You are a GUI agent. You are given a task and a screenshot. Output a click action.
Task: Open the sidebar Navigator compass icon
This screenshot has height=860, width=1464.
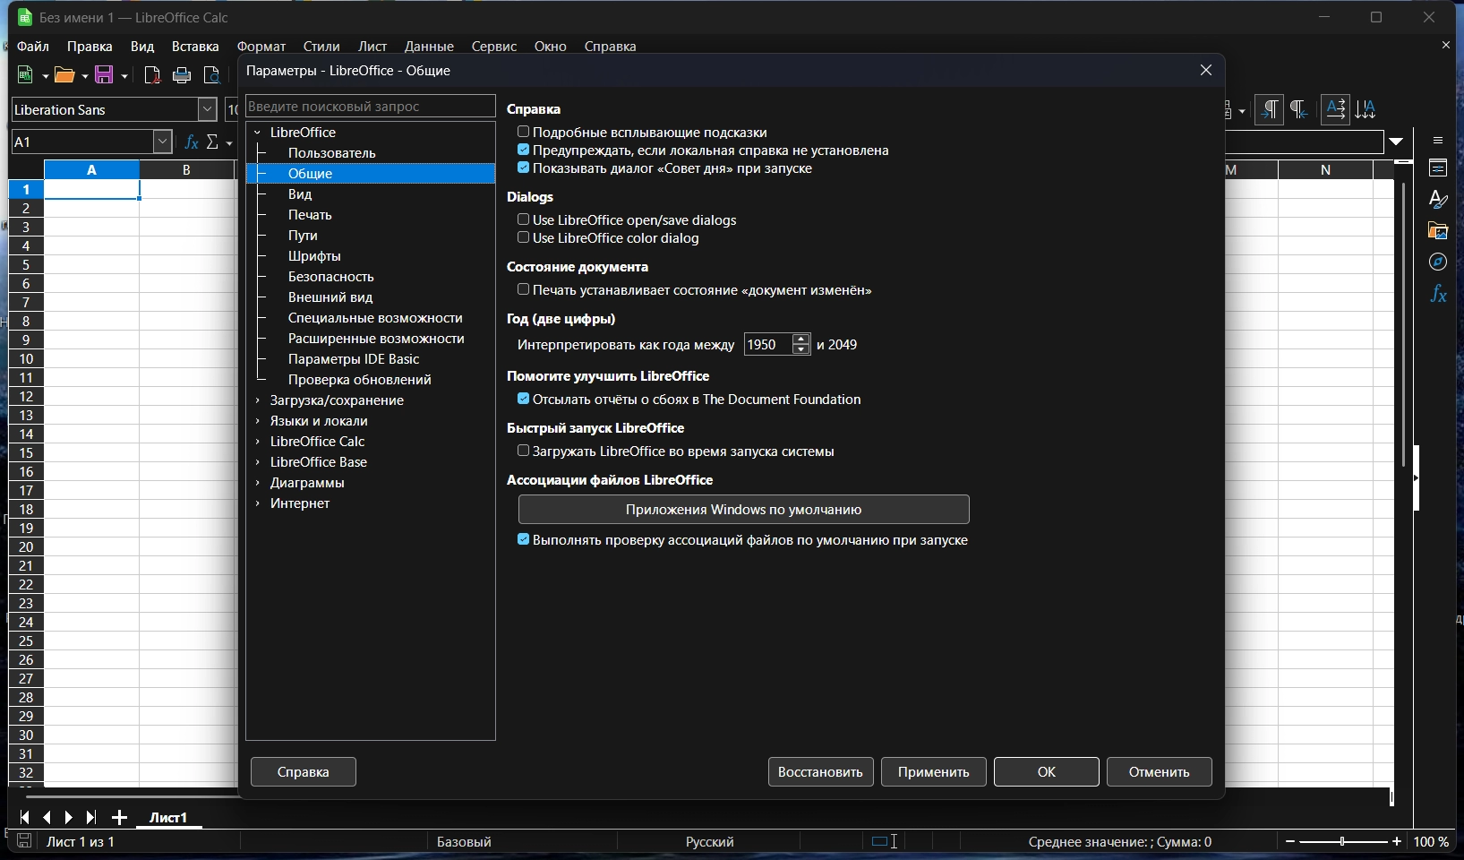coord(1438,262)
